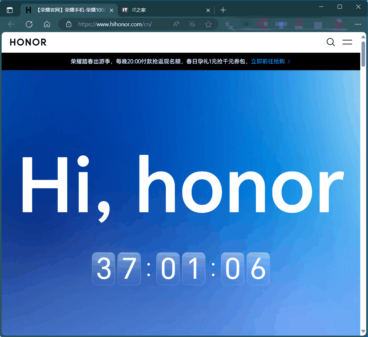368x337 pixels.
Task: Add this page to favorites with the star
Action: point(208,24)
